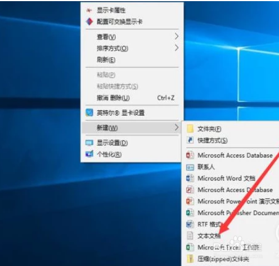This screenshot has height=266, width=279.
Task: Create a new 快捷方式(S)
Action: tap(231, 140)
